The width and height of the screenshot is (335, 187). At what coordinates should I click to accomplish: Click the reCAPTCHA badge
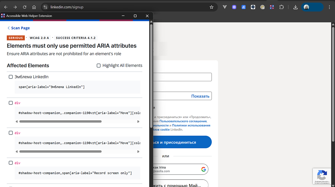[x=322, y=177]
